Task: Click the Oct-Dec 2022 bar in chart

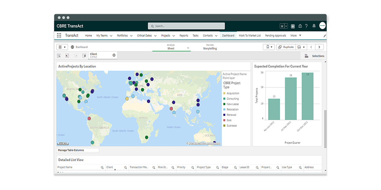Action: click(x=307, y=96)
